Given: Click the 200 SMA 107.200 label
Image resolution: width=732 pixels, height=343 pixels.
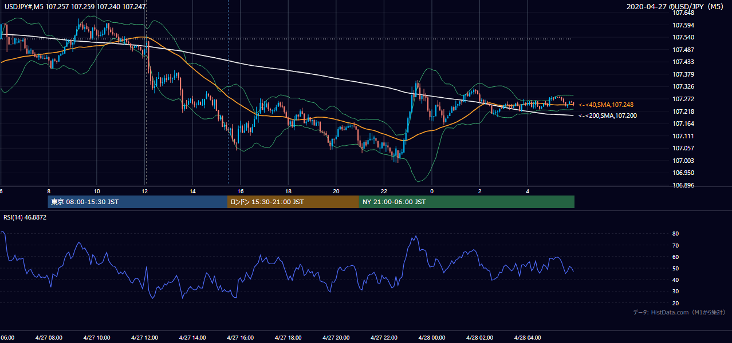Looking at the screenshot, I should (x=607, y=115).
